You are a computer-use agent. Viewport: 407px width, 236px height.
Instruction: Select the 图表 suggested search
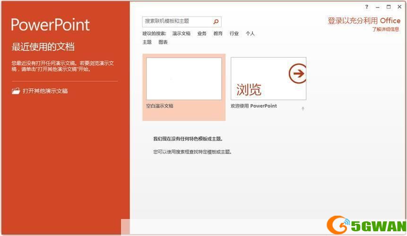(x=163, y=42)
